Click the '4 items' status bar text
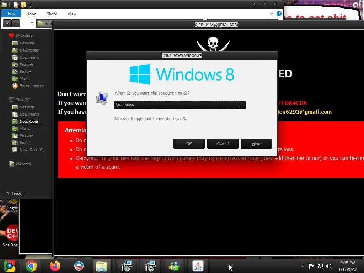The width and height of the screenshot is (364, 273). click(x=14, y=194)
